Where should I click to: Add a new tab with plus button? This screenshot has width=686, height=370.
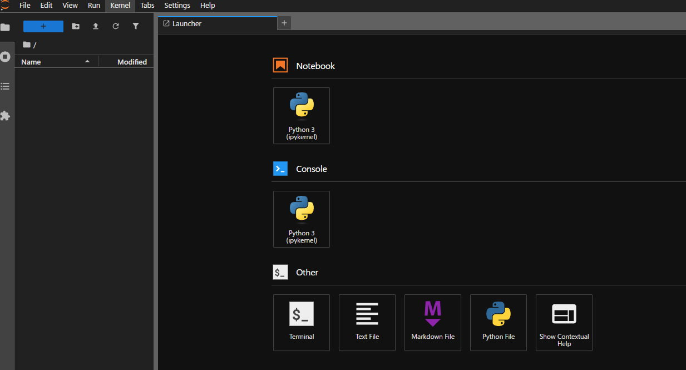[x=284, y=23]
